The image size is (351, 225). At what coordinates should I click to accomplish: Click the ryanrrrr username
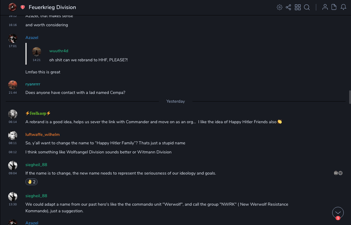33,84
